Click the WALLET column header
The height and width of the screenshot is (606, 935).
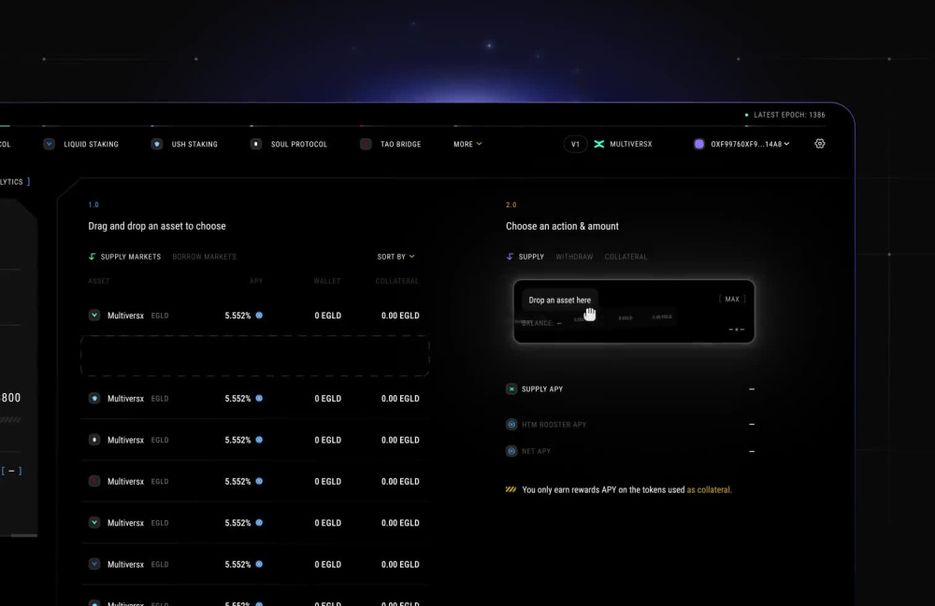click(x=327, y=281)
